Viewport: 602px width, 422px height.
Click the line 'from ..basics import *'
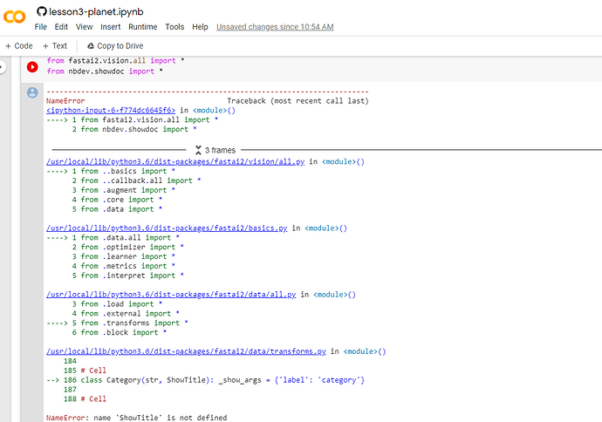pyautogui.click(x=128, y=171)
